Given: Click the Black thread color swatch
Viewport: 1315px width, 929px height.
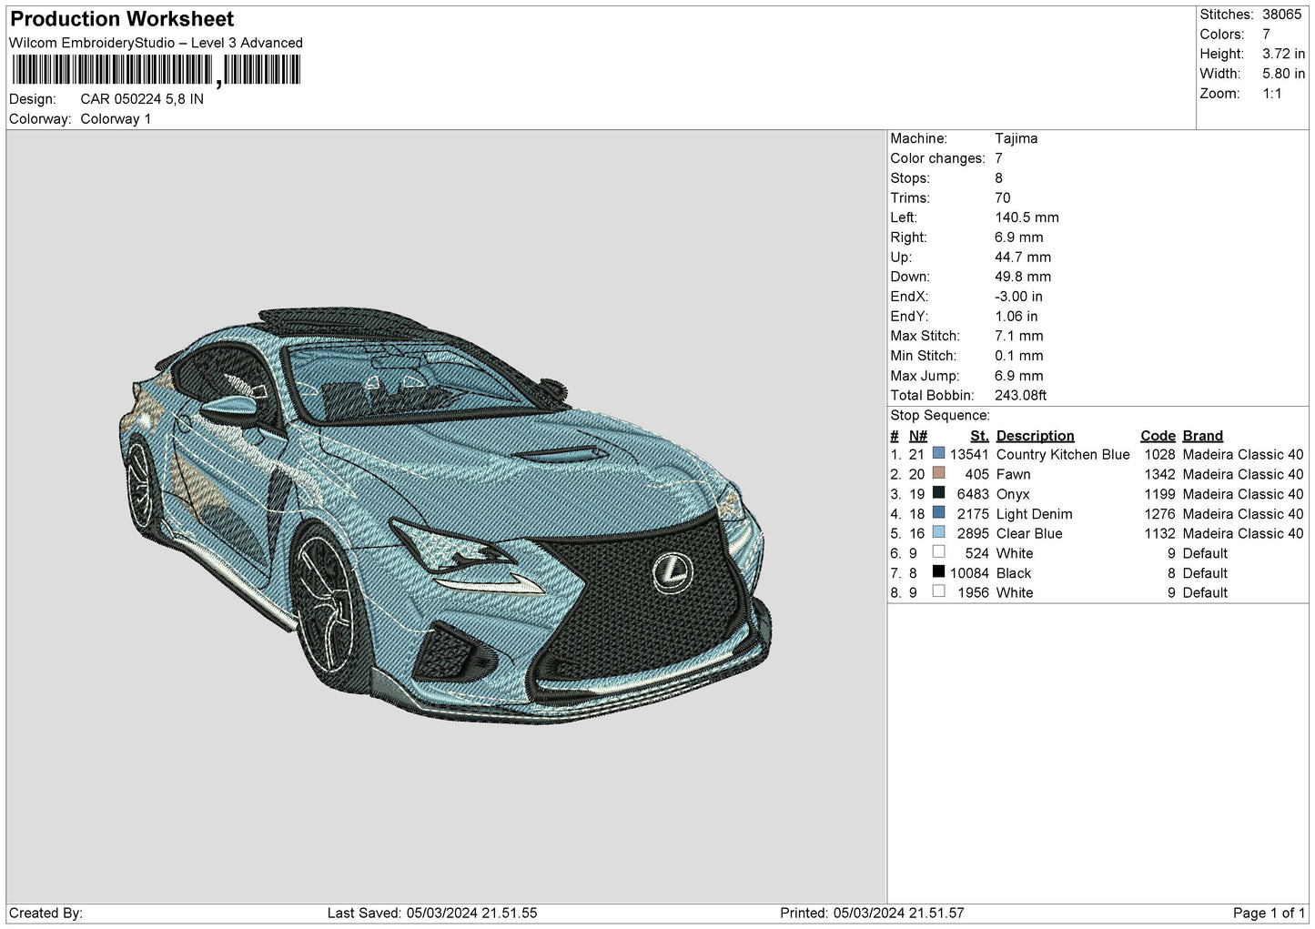Looking at the screenshot, I should coord(938,572).
